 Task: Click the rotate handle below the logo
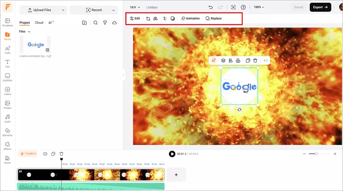coord(239,110)
